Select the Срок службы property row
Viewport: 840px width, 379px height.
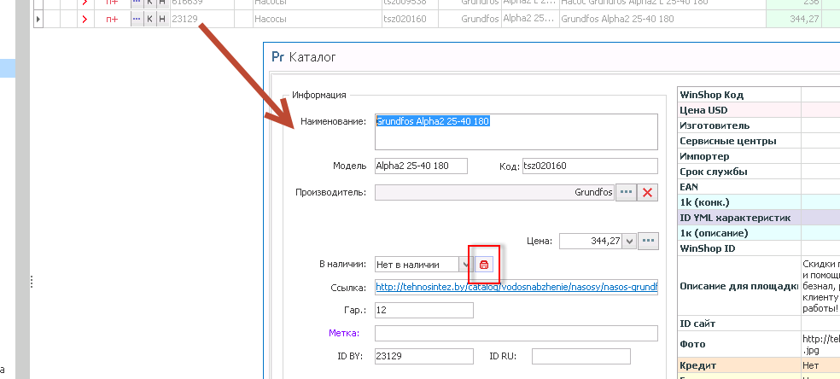(759, 172)
